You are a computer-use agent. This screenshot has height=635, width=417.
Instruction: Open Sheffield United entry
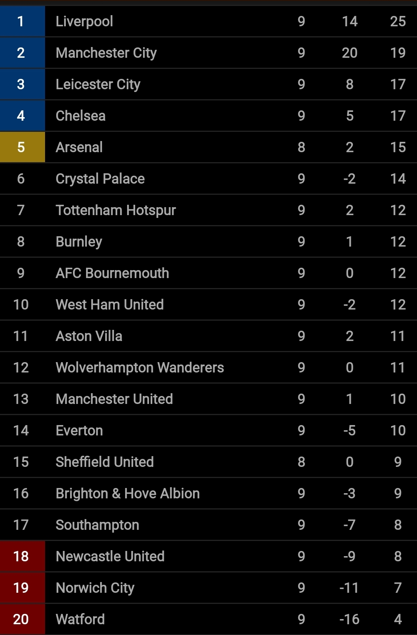coord(208,462)
